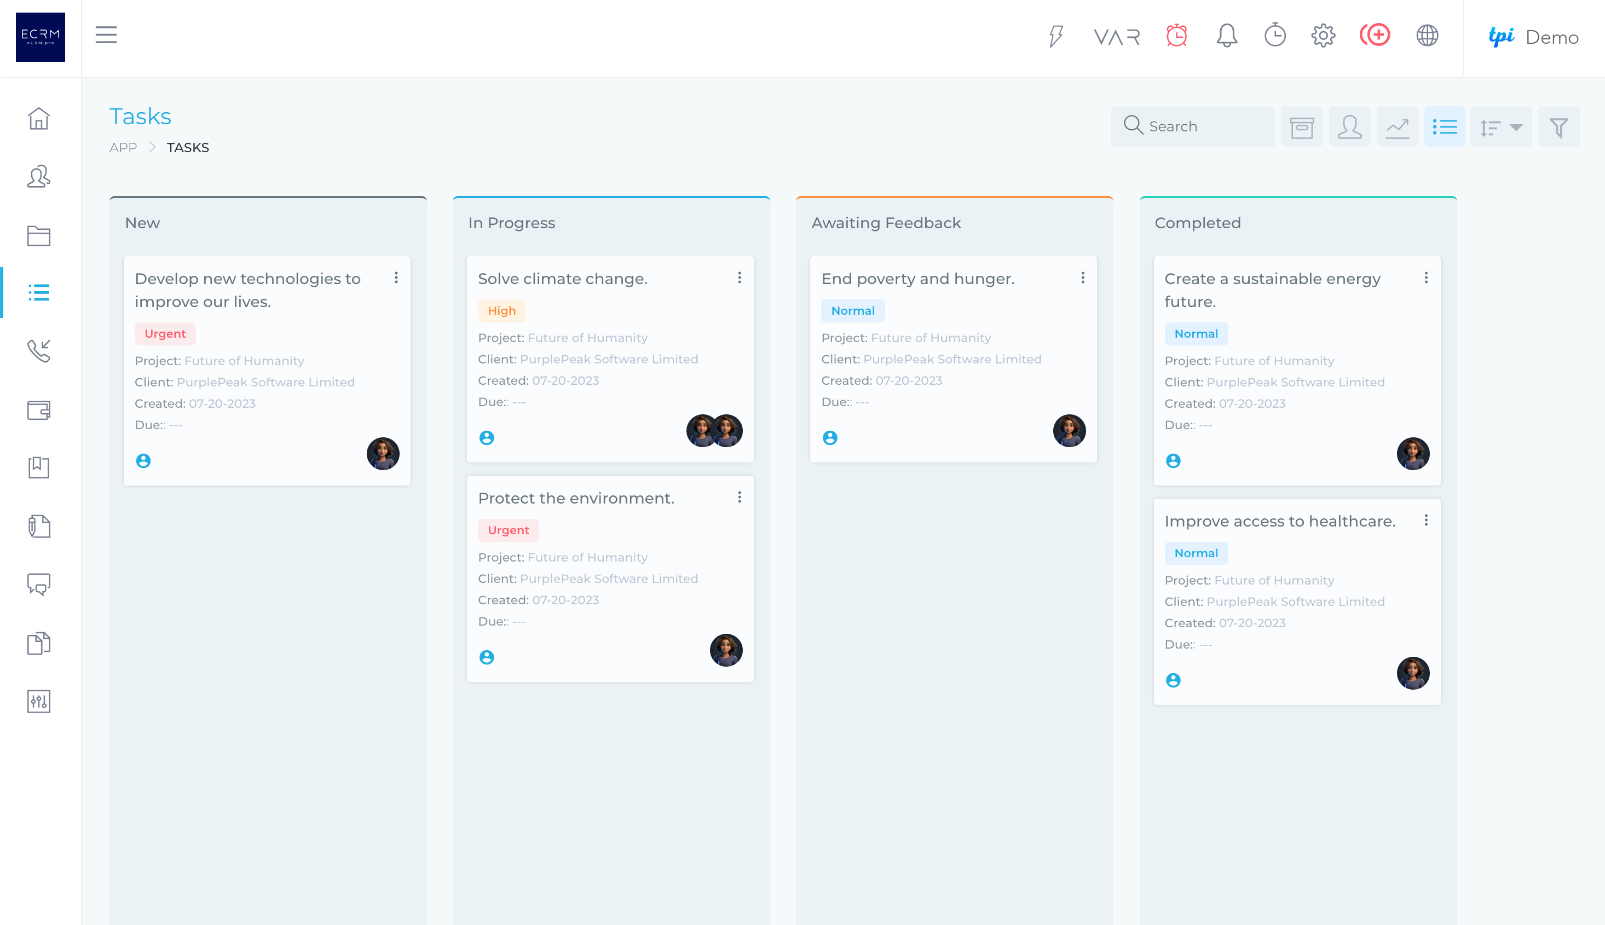Click the red plus add icon
The height and width of the screenshot is (925, 1605).
click(x=1375, y=35)
